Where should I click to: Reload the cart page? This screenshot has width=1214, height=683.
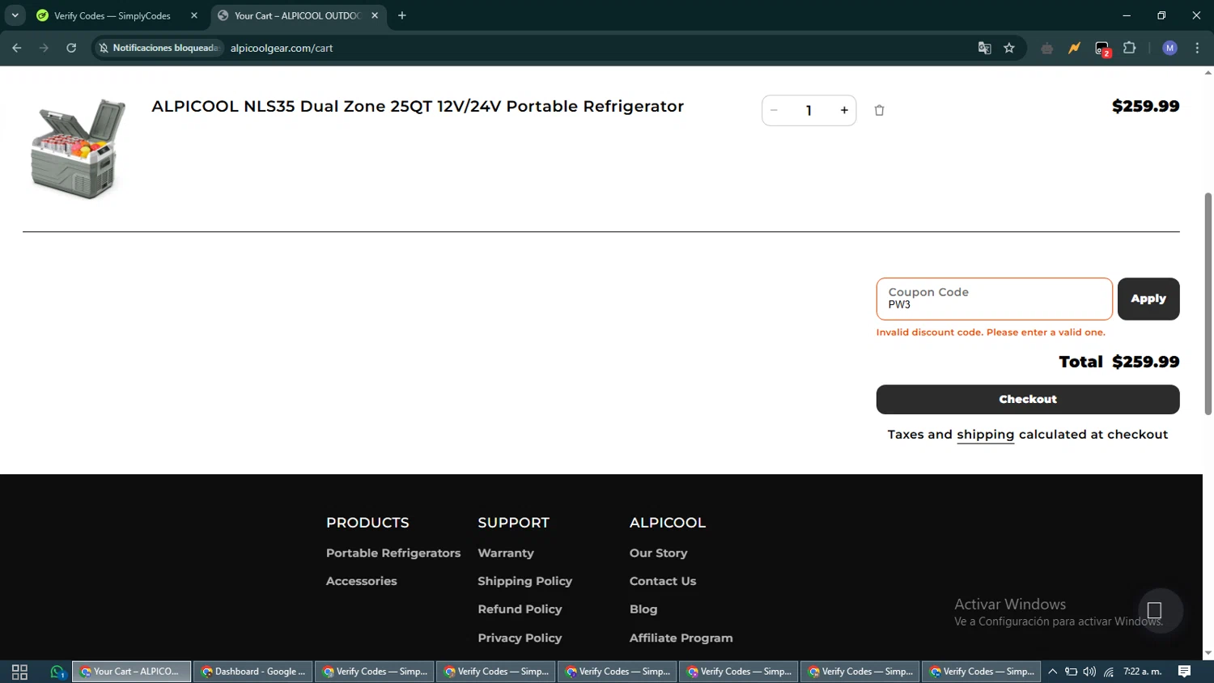(x=71, y=48)
